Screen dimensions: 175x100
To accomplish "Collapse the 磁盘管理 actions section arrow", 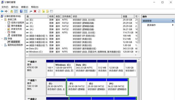I will (173, 21).
